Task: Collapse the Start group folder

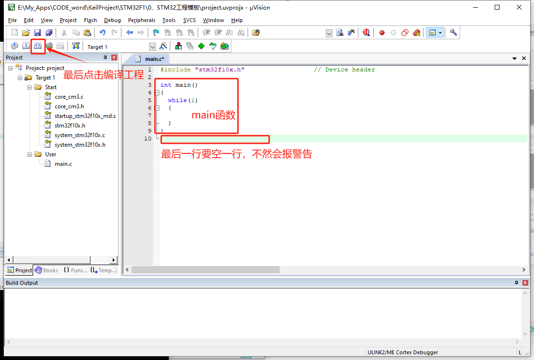Action: pos(29,87)
